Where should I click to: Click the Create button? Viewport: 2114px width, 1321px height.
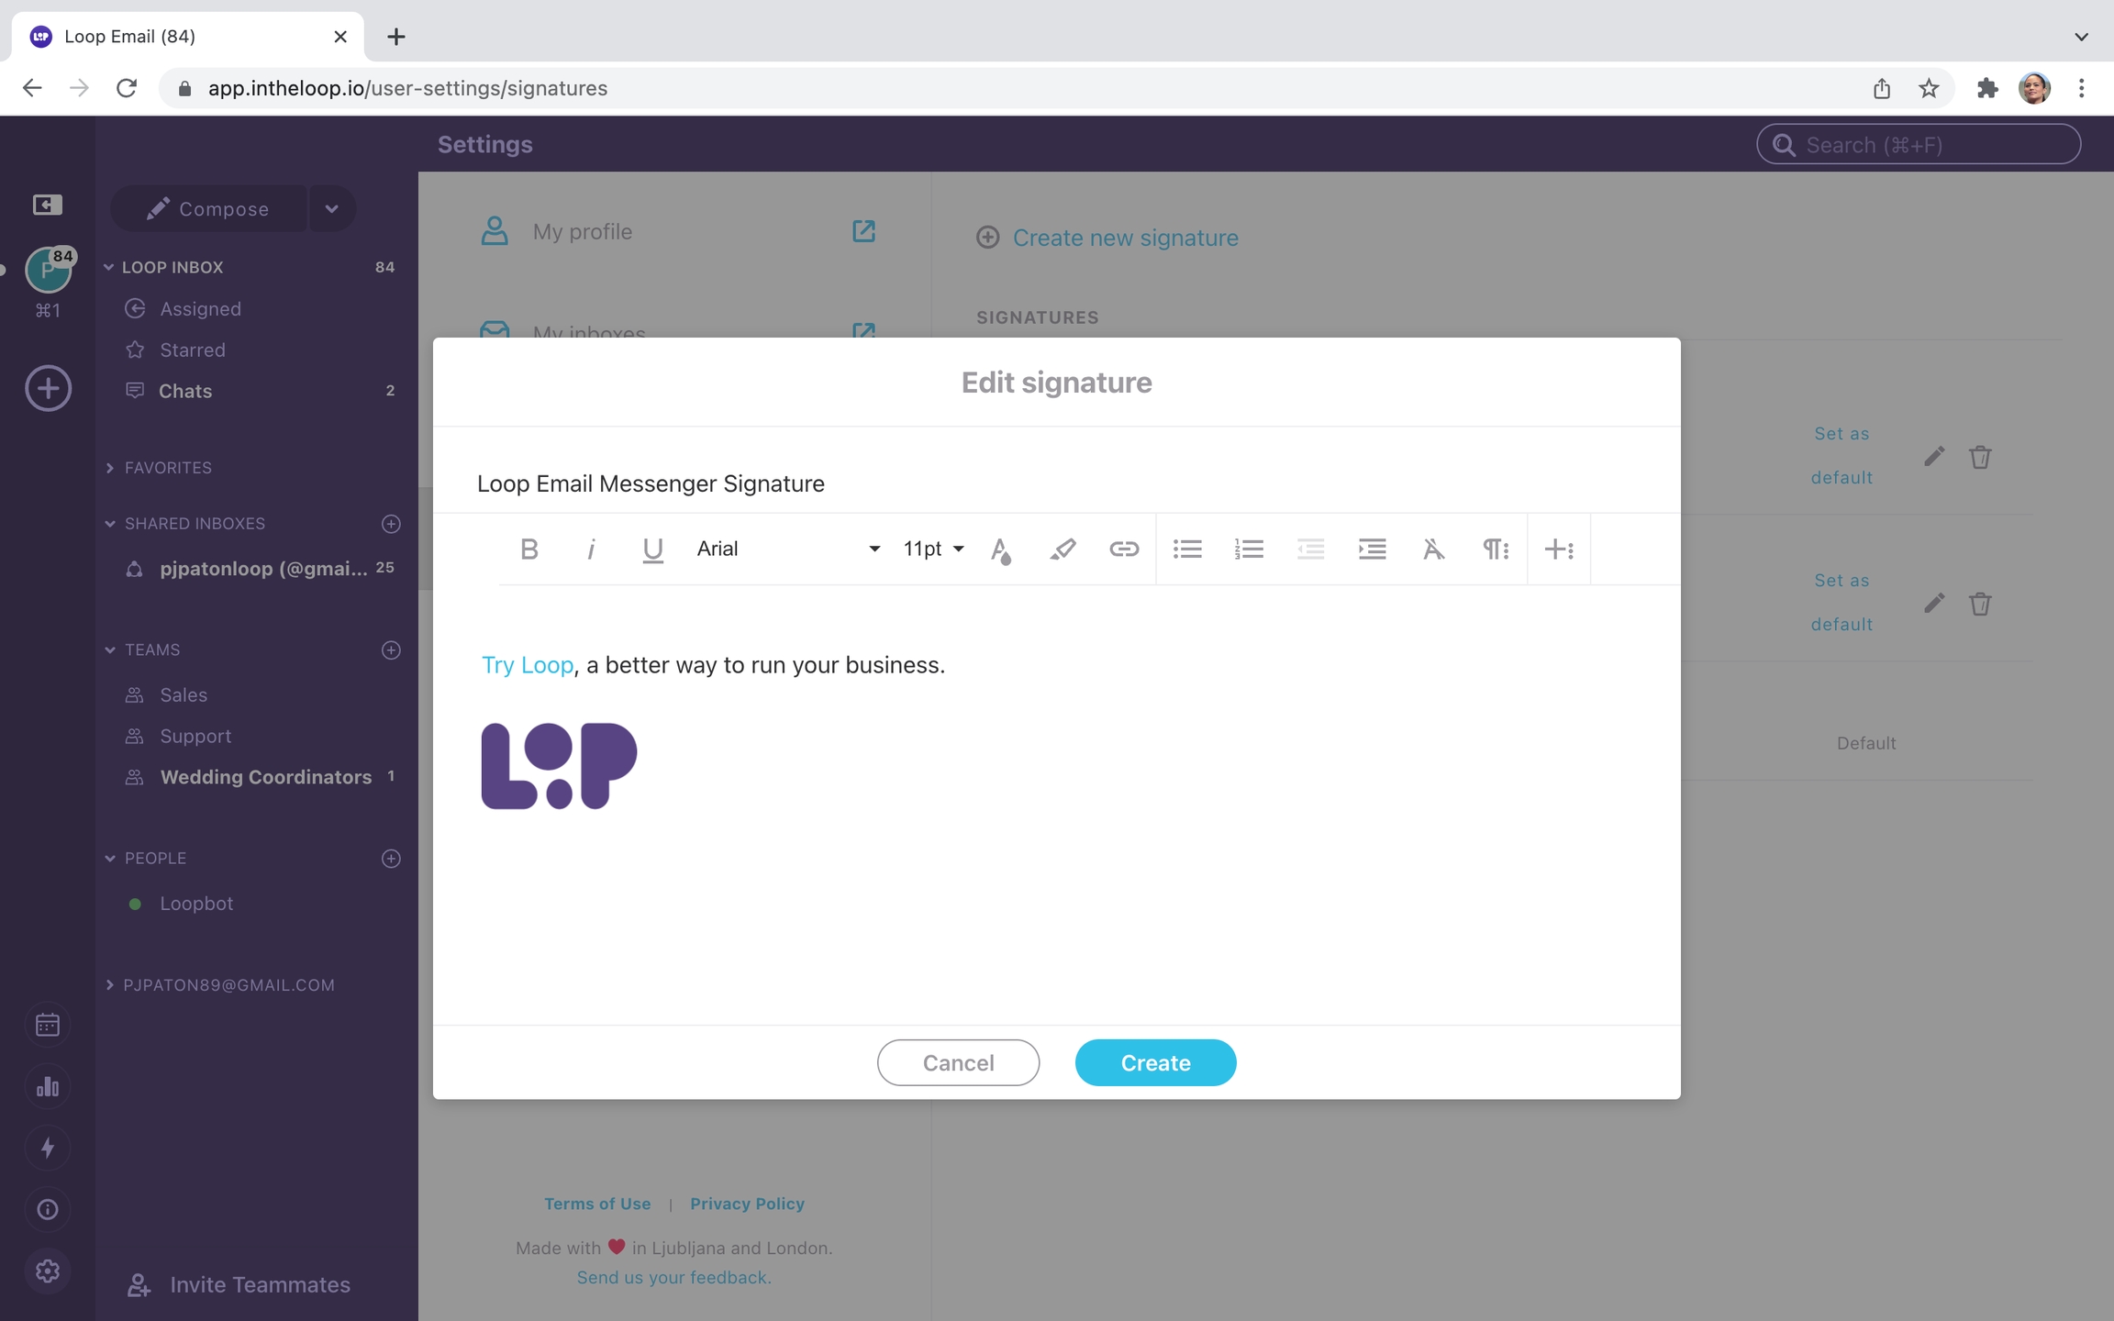[x=1155, y=1062]
